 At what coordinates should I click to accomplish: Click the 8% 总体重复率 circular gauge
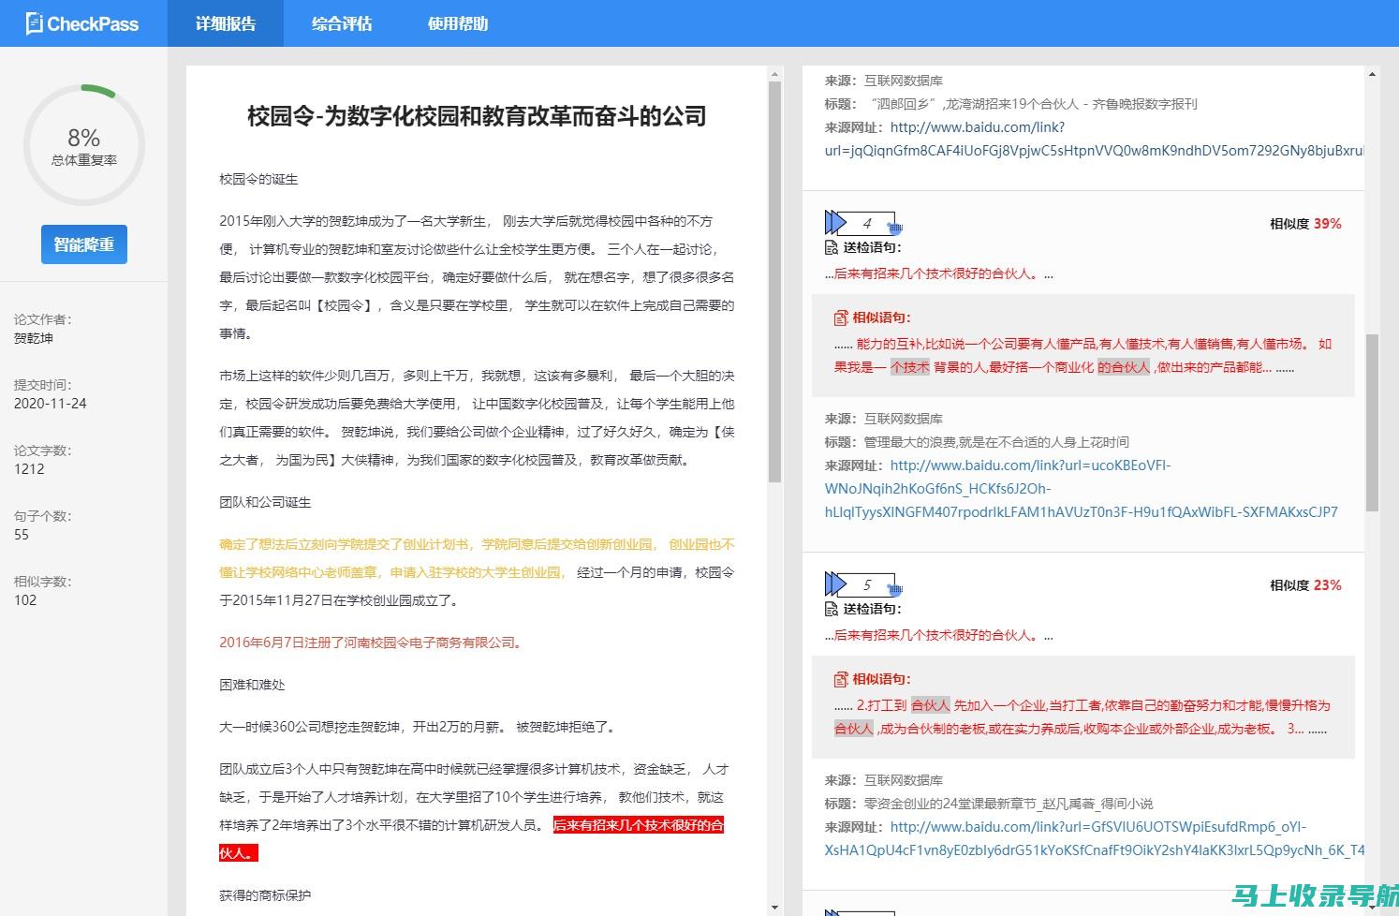pos(84,145)
